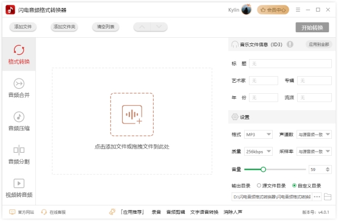Open the 会员中心 member center
The width and height of the screenshot is (338, 221).
[273, 10]
